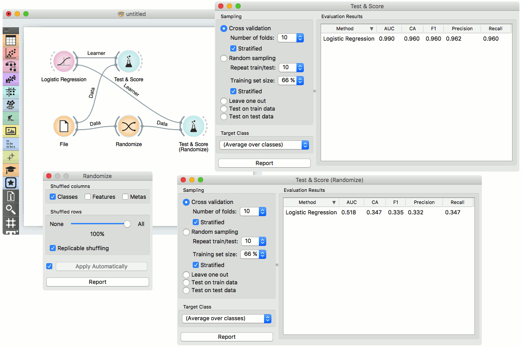
Task: Open the Education graduation cap category icon
Action: click(x=10, y=170)
